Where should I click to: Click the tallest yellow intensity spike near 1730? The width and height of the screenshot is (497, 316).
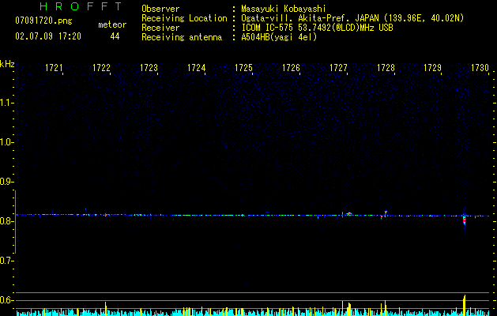click(x=465, y=305)
